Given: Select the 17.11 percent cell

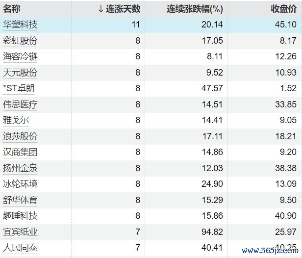Looking at the screenshot, I should pyautogui.click(x=212, y=136).
